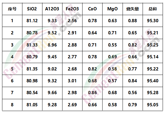
Task: Click the Al2O3 value 8.96
Action: 52,45
